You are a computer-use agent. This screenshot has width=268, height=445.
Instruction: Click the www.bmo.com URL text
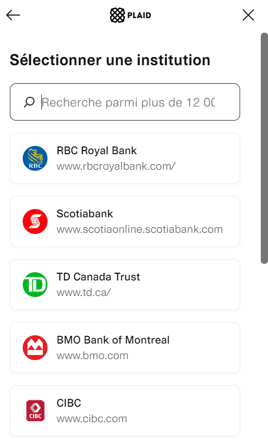pos(92,355)
